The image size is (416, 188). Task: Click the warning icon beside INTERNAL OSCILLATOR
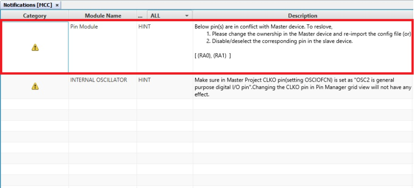click(35, 87)
